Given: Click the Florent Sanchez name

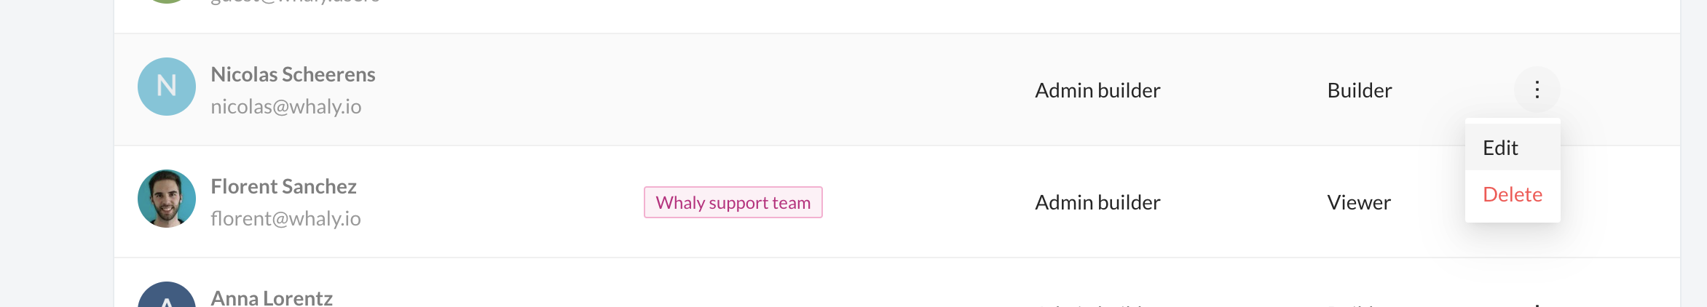Looking at the screenshot, I should (283, 186).
